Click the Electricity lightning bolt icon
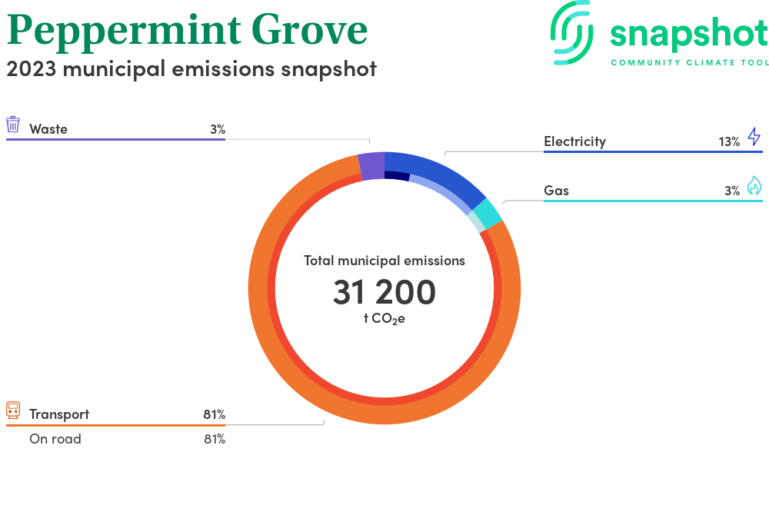The image size is (769, 515). (x=754, y=138)
